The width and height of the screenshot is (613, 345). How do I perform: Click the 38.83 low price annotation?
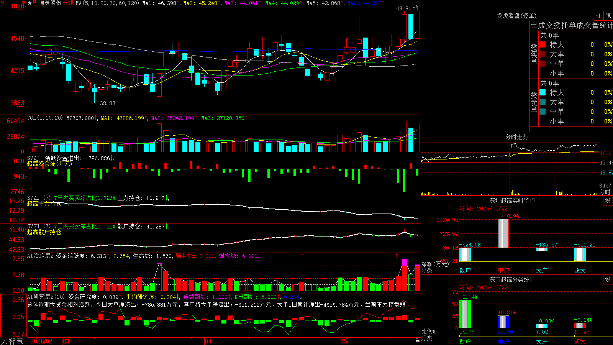click(x=107, y=103)
